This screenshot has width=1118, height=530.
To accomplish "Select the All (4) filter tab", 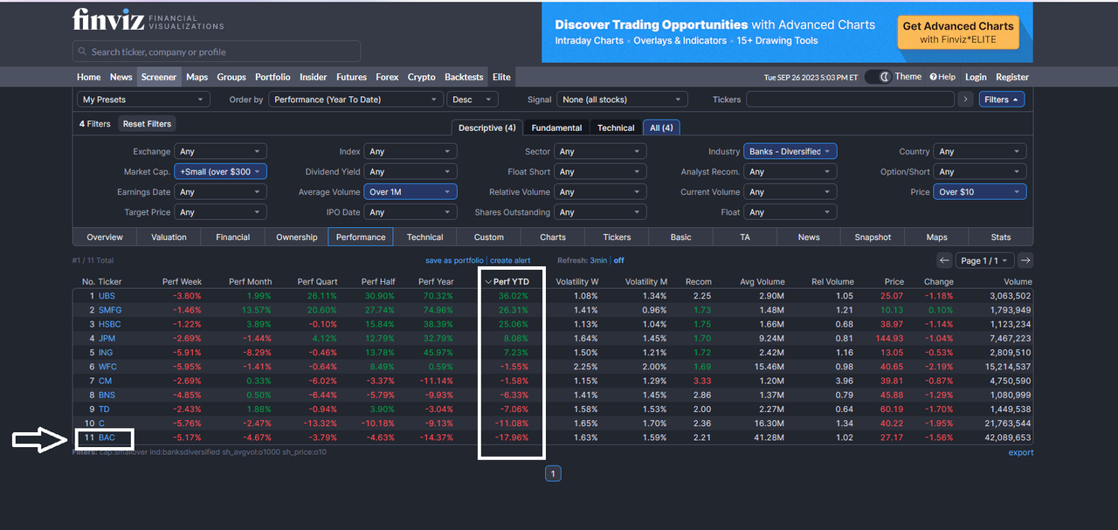I will click(x=661, y=127).
